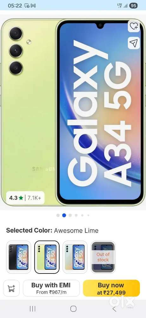Select the out of stock color variant

pyautogui.click(x=103, y=257)
